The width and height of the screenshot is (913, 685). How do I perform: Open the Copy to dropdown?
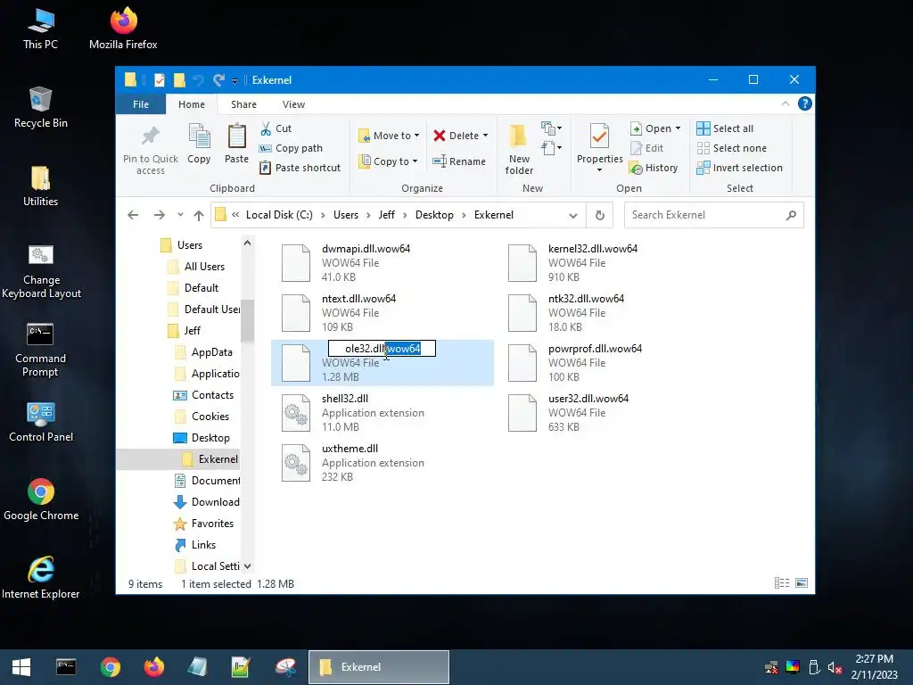(x=389, y=161)
